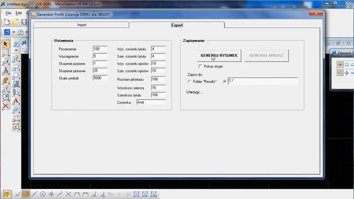Click the GENERUJ RYSUNEK button
The image size is (354, 199).
click(x=219, y=55)
